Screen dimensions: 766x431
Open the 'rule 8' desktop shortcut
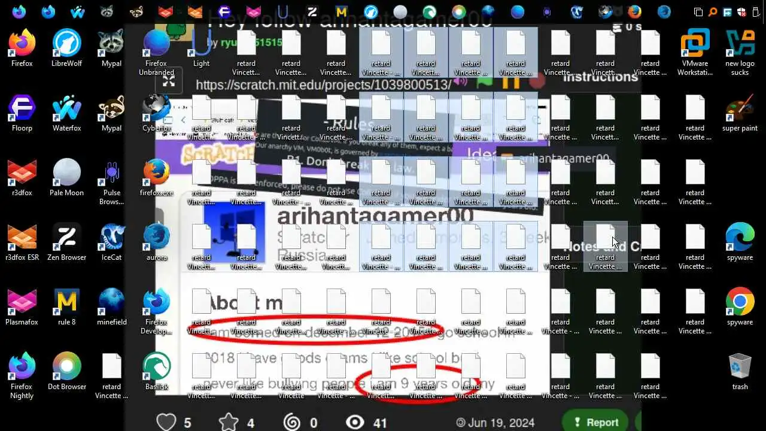point(66,306)
